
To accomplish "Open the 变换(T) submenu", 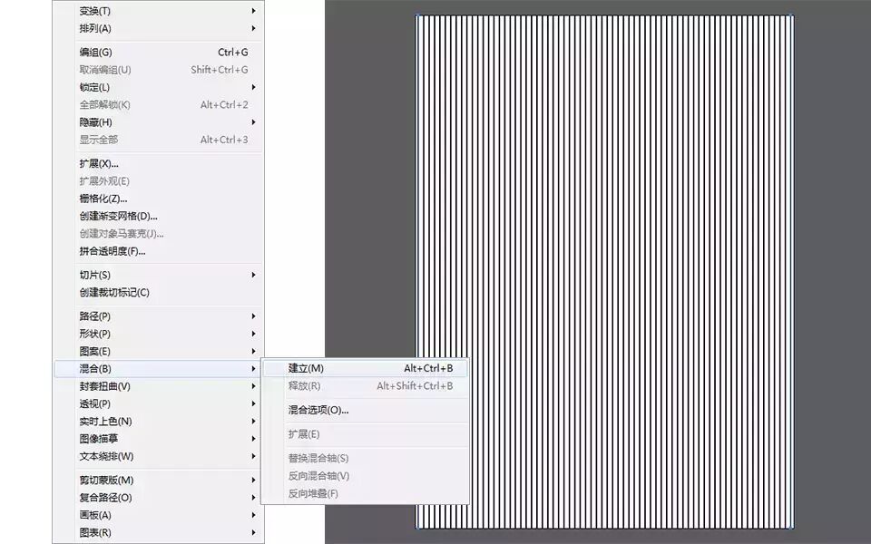I will pyautogui.click(x=158, y=11).
